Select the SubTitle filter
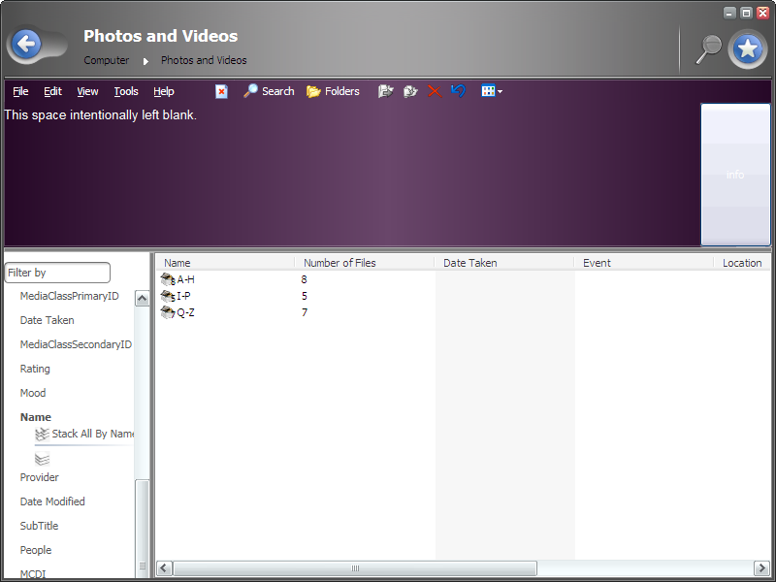Image resolution: width=776 pixels, height=582 pixels. pos(39,526)
